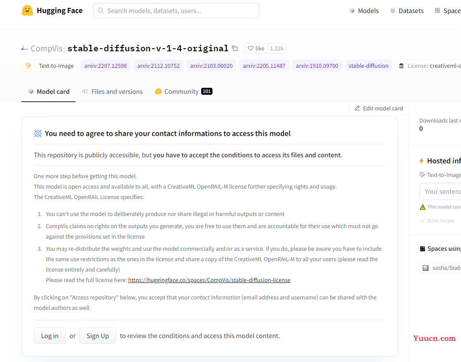The image size is (461, 362).
Task: Click the License: creativeml tag
Action: [428, 66]
